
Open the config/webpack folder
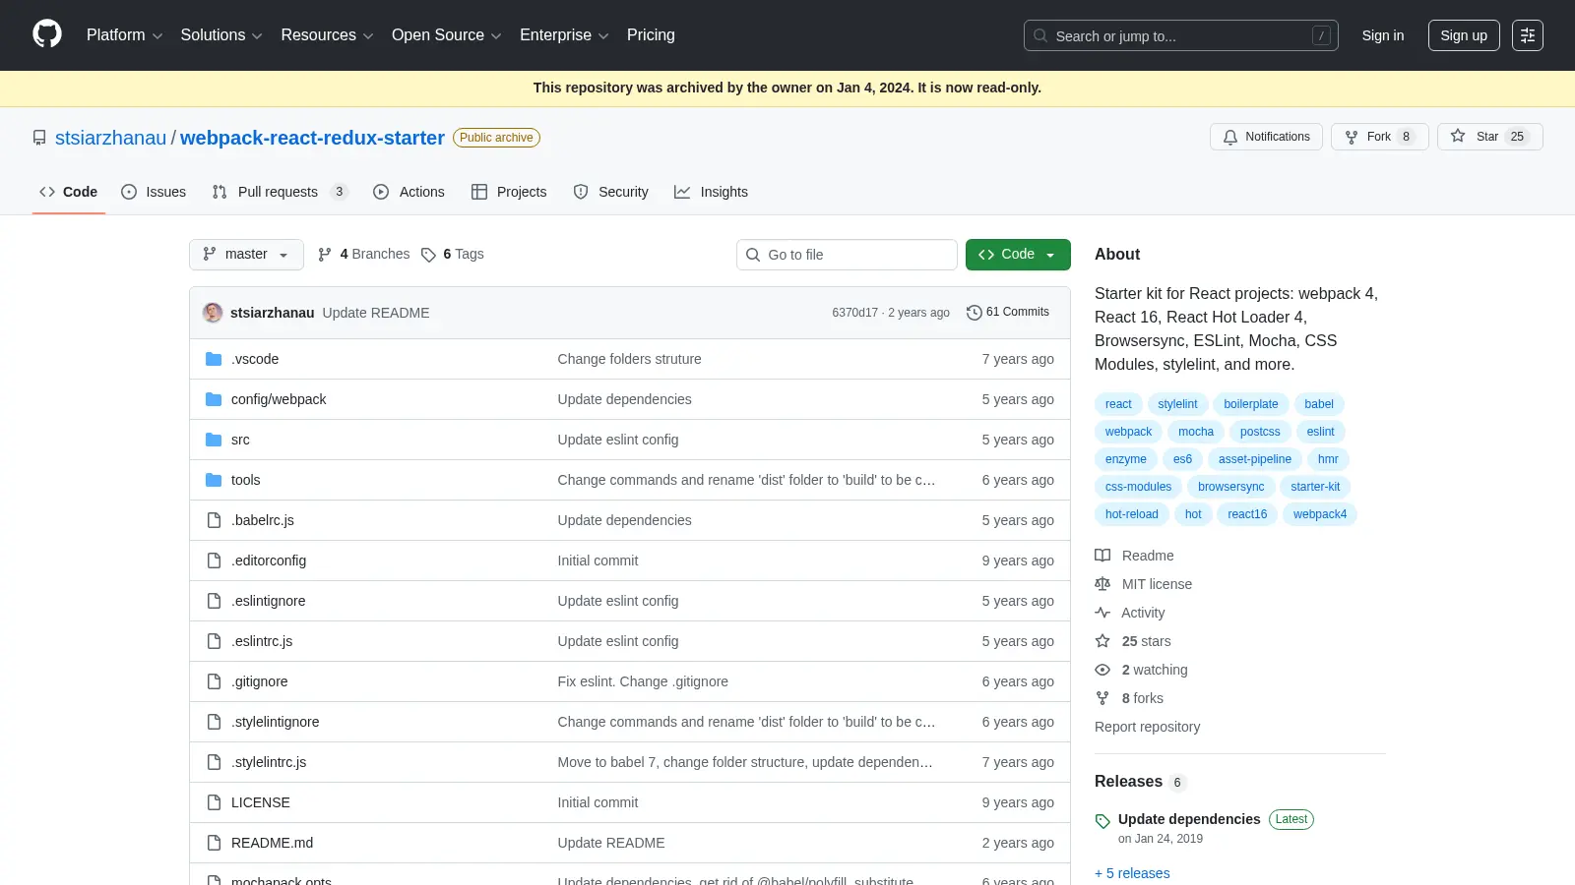pos(279,399)
